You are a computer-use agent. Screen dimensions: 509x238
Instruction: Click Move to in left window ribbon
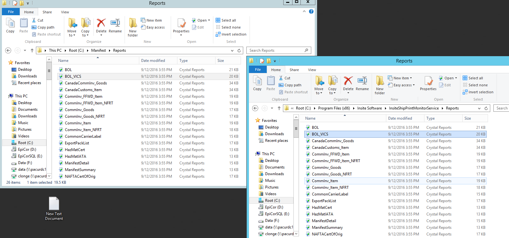point(72,27)
